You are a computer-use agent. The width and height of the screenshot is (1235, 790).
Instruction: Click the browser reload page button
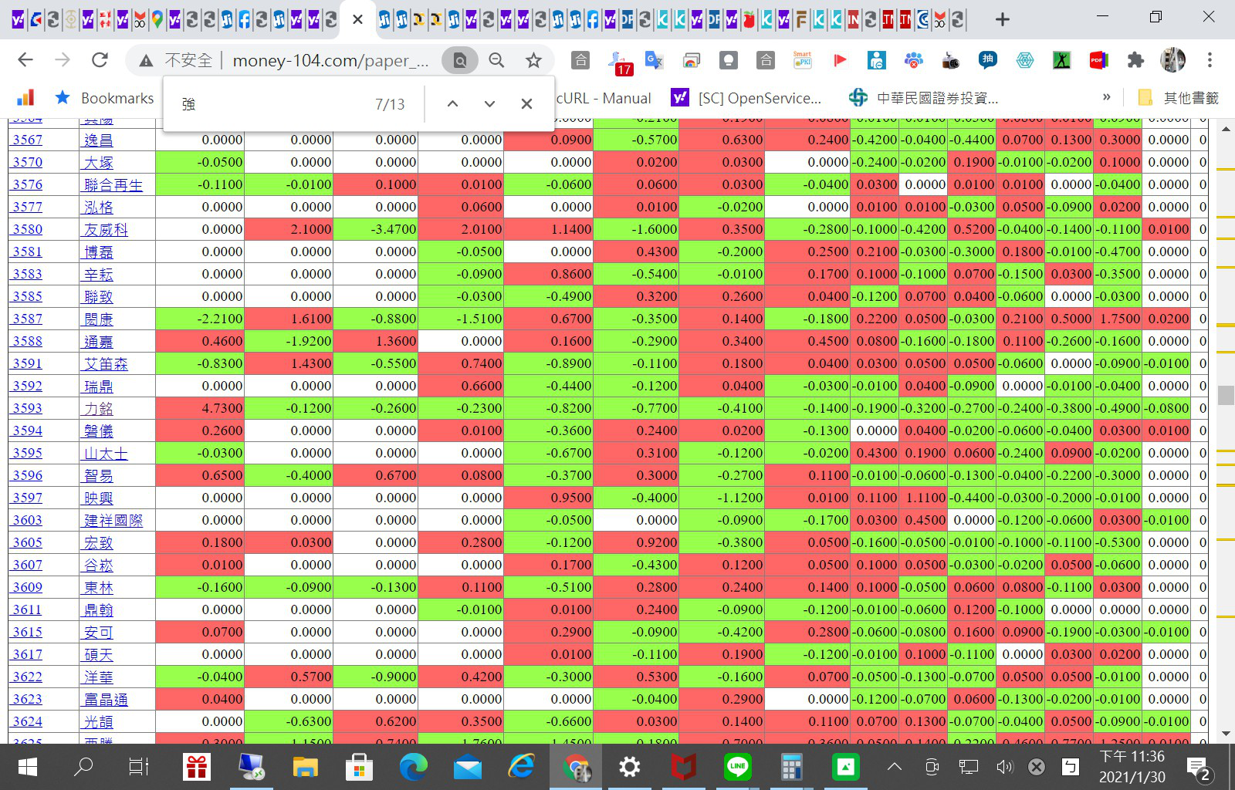(100, 60)
